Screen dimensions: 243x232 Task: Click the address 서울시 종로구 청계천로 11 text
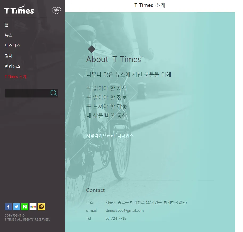coord(146,202)
